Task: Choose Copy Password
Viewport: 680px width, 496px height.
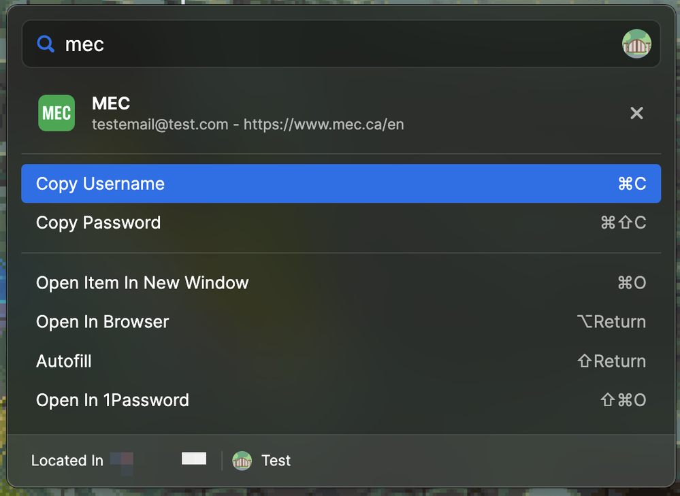Action: pos(98,222)
